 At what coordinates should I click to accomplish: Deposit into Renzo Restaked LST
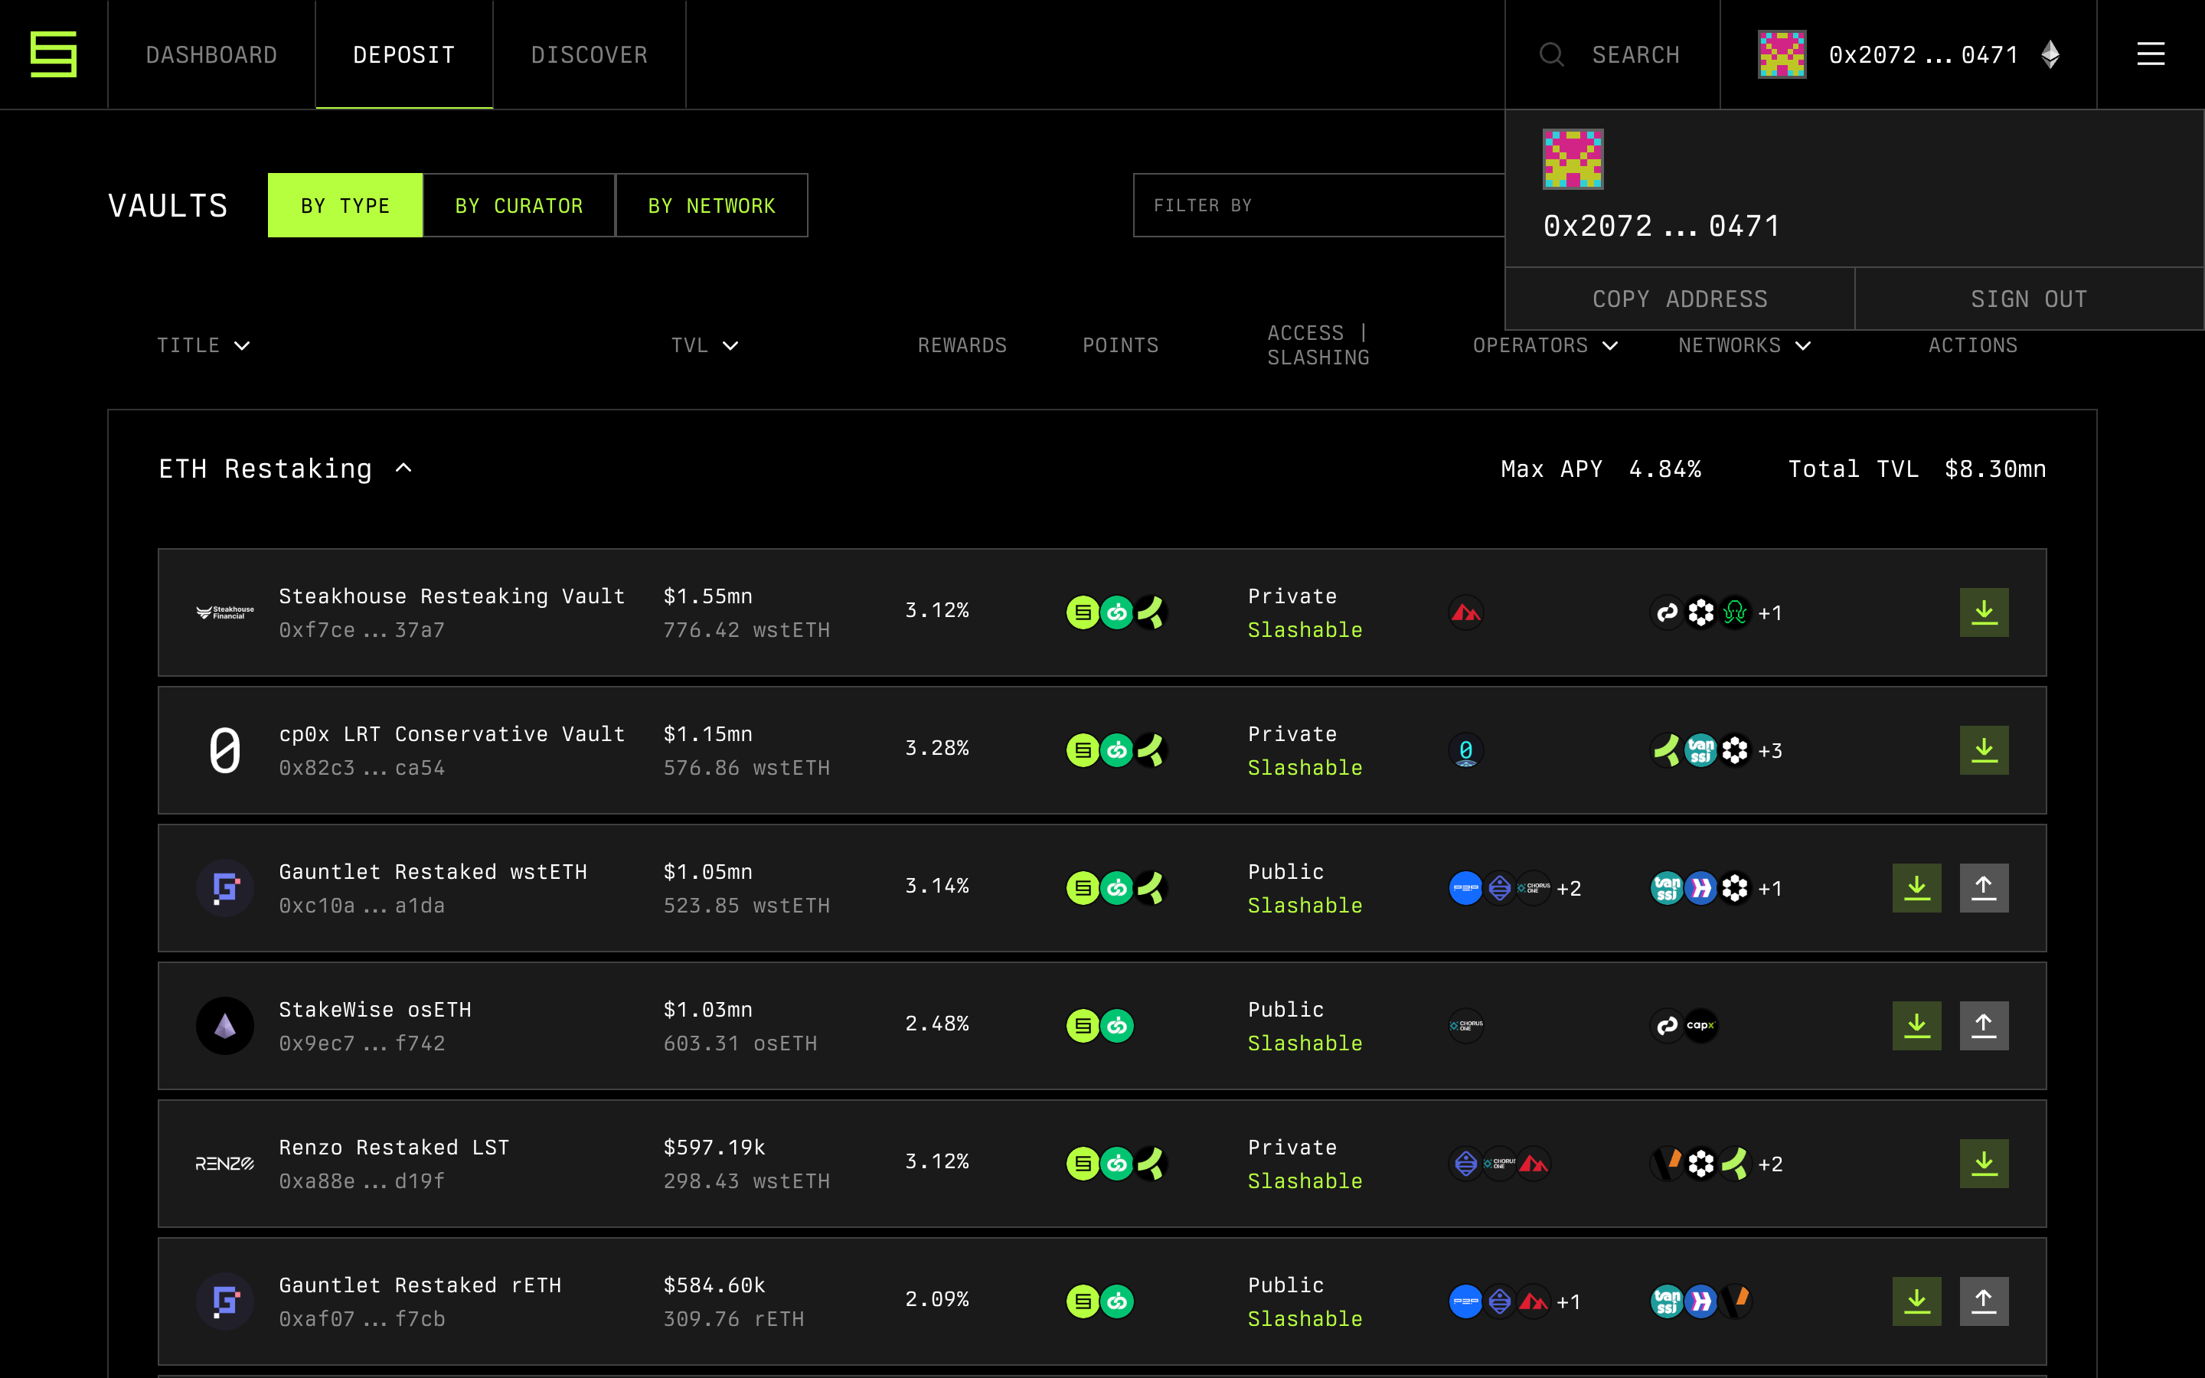[1984, 1164]
